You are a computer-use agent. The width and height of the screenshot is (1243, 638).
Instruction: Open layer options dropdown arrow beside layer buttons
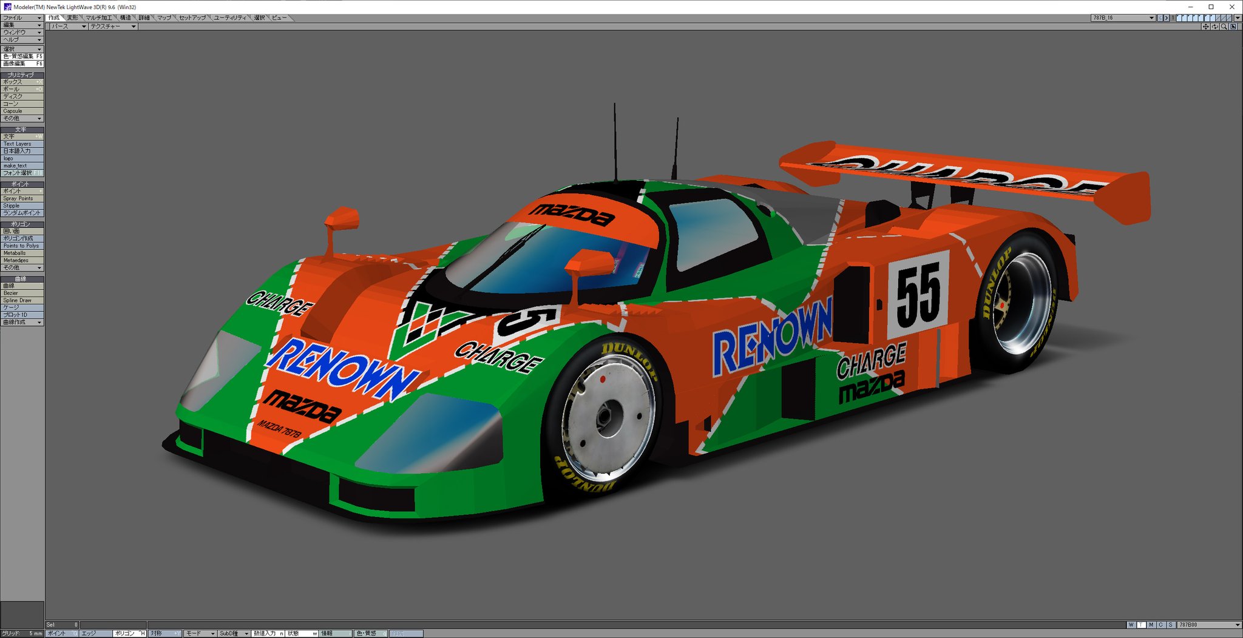coord(1238,18)
